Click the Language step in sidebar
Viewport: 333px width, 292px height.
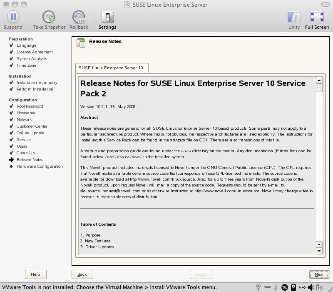(27, 45)
